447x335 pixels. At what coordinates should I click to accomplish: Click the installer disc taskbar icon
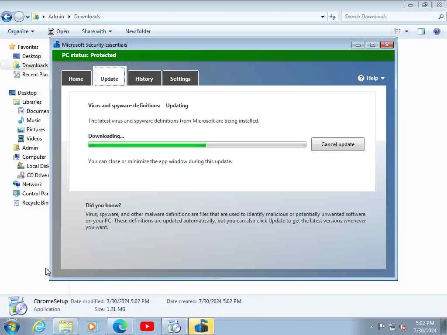pyautogui.click(x=174, y=326)
